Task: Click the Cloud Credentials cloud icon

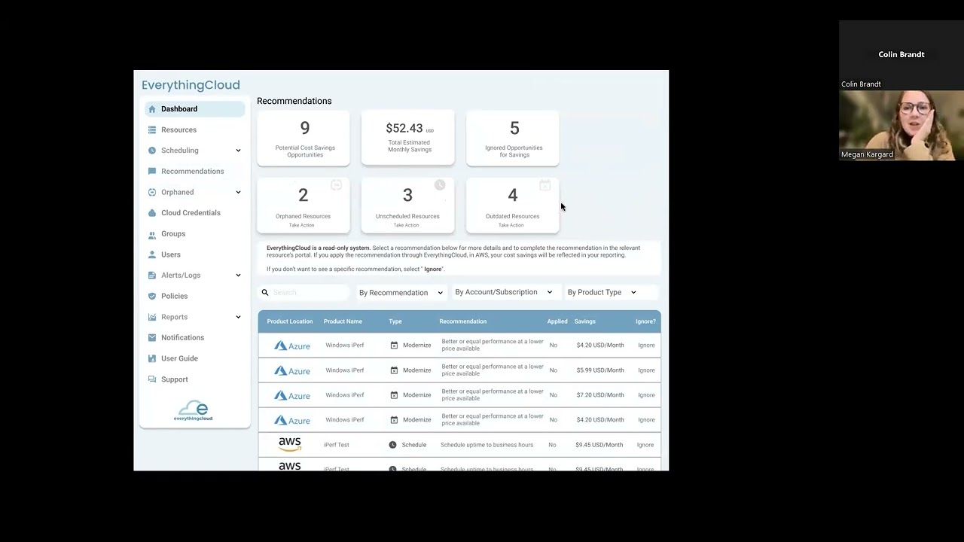Action: coord(152,213)
